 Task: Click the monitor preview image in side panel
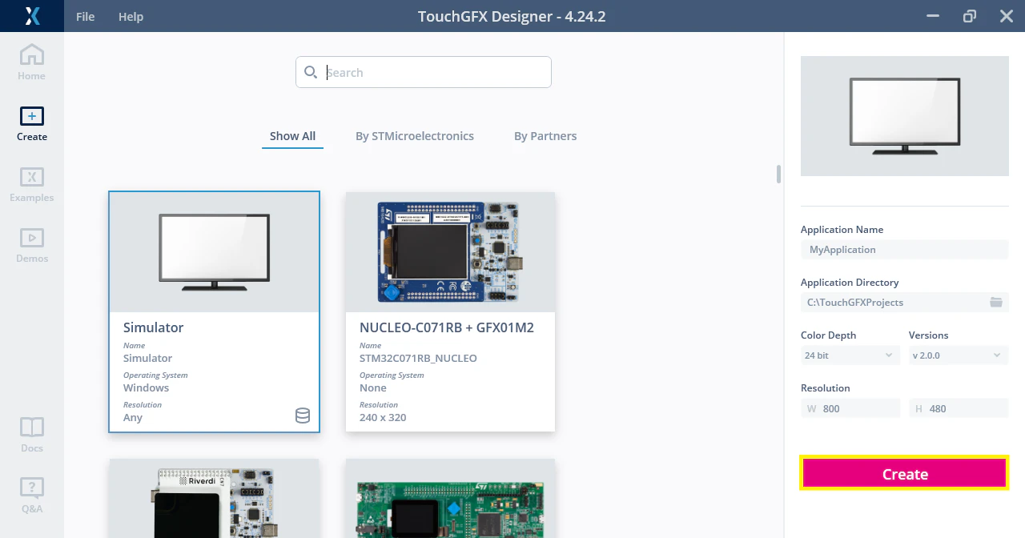[905, 116]
